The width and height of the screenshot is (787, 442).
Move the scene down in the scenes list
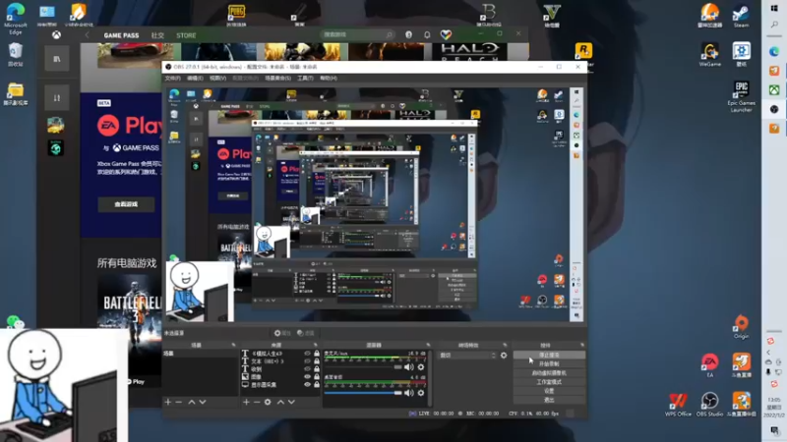(x=203, y=402)
